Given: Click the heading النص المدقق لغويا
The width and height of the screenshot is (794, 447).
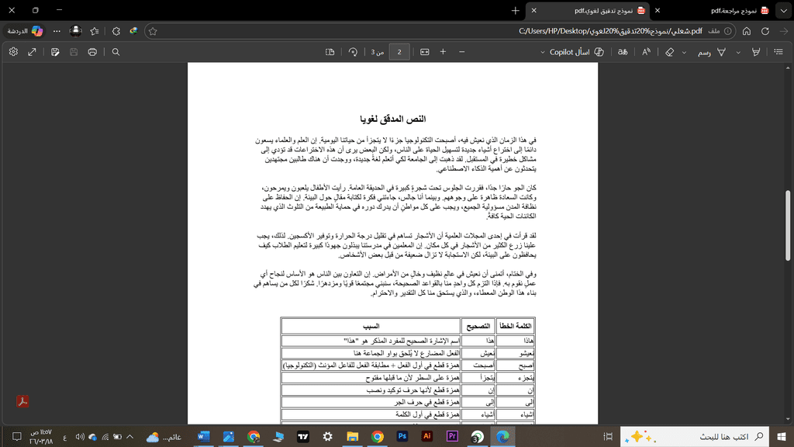Looking at the screenshot, I should coord(393,119).
